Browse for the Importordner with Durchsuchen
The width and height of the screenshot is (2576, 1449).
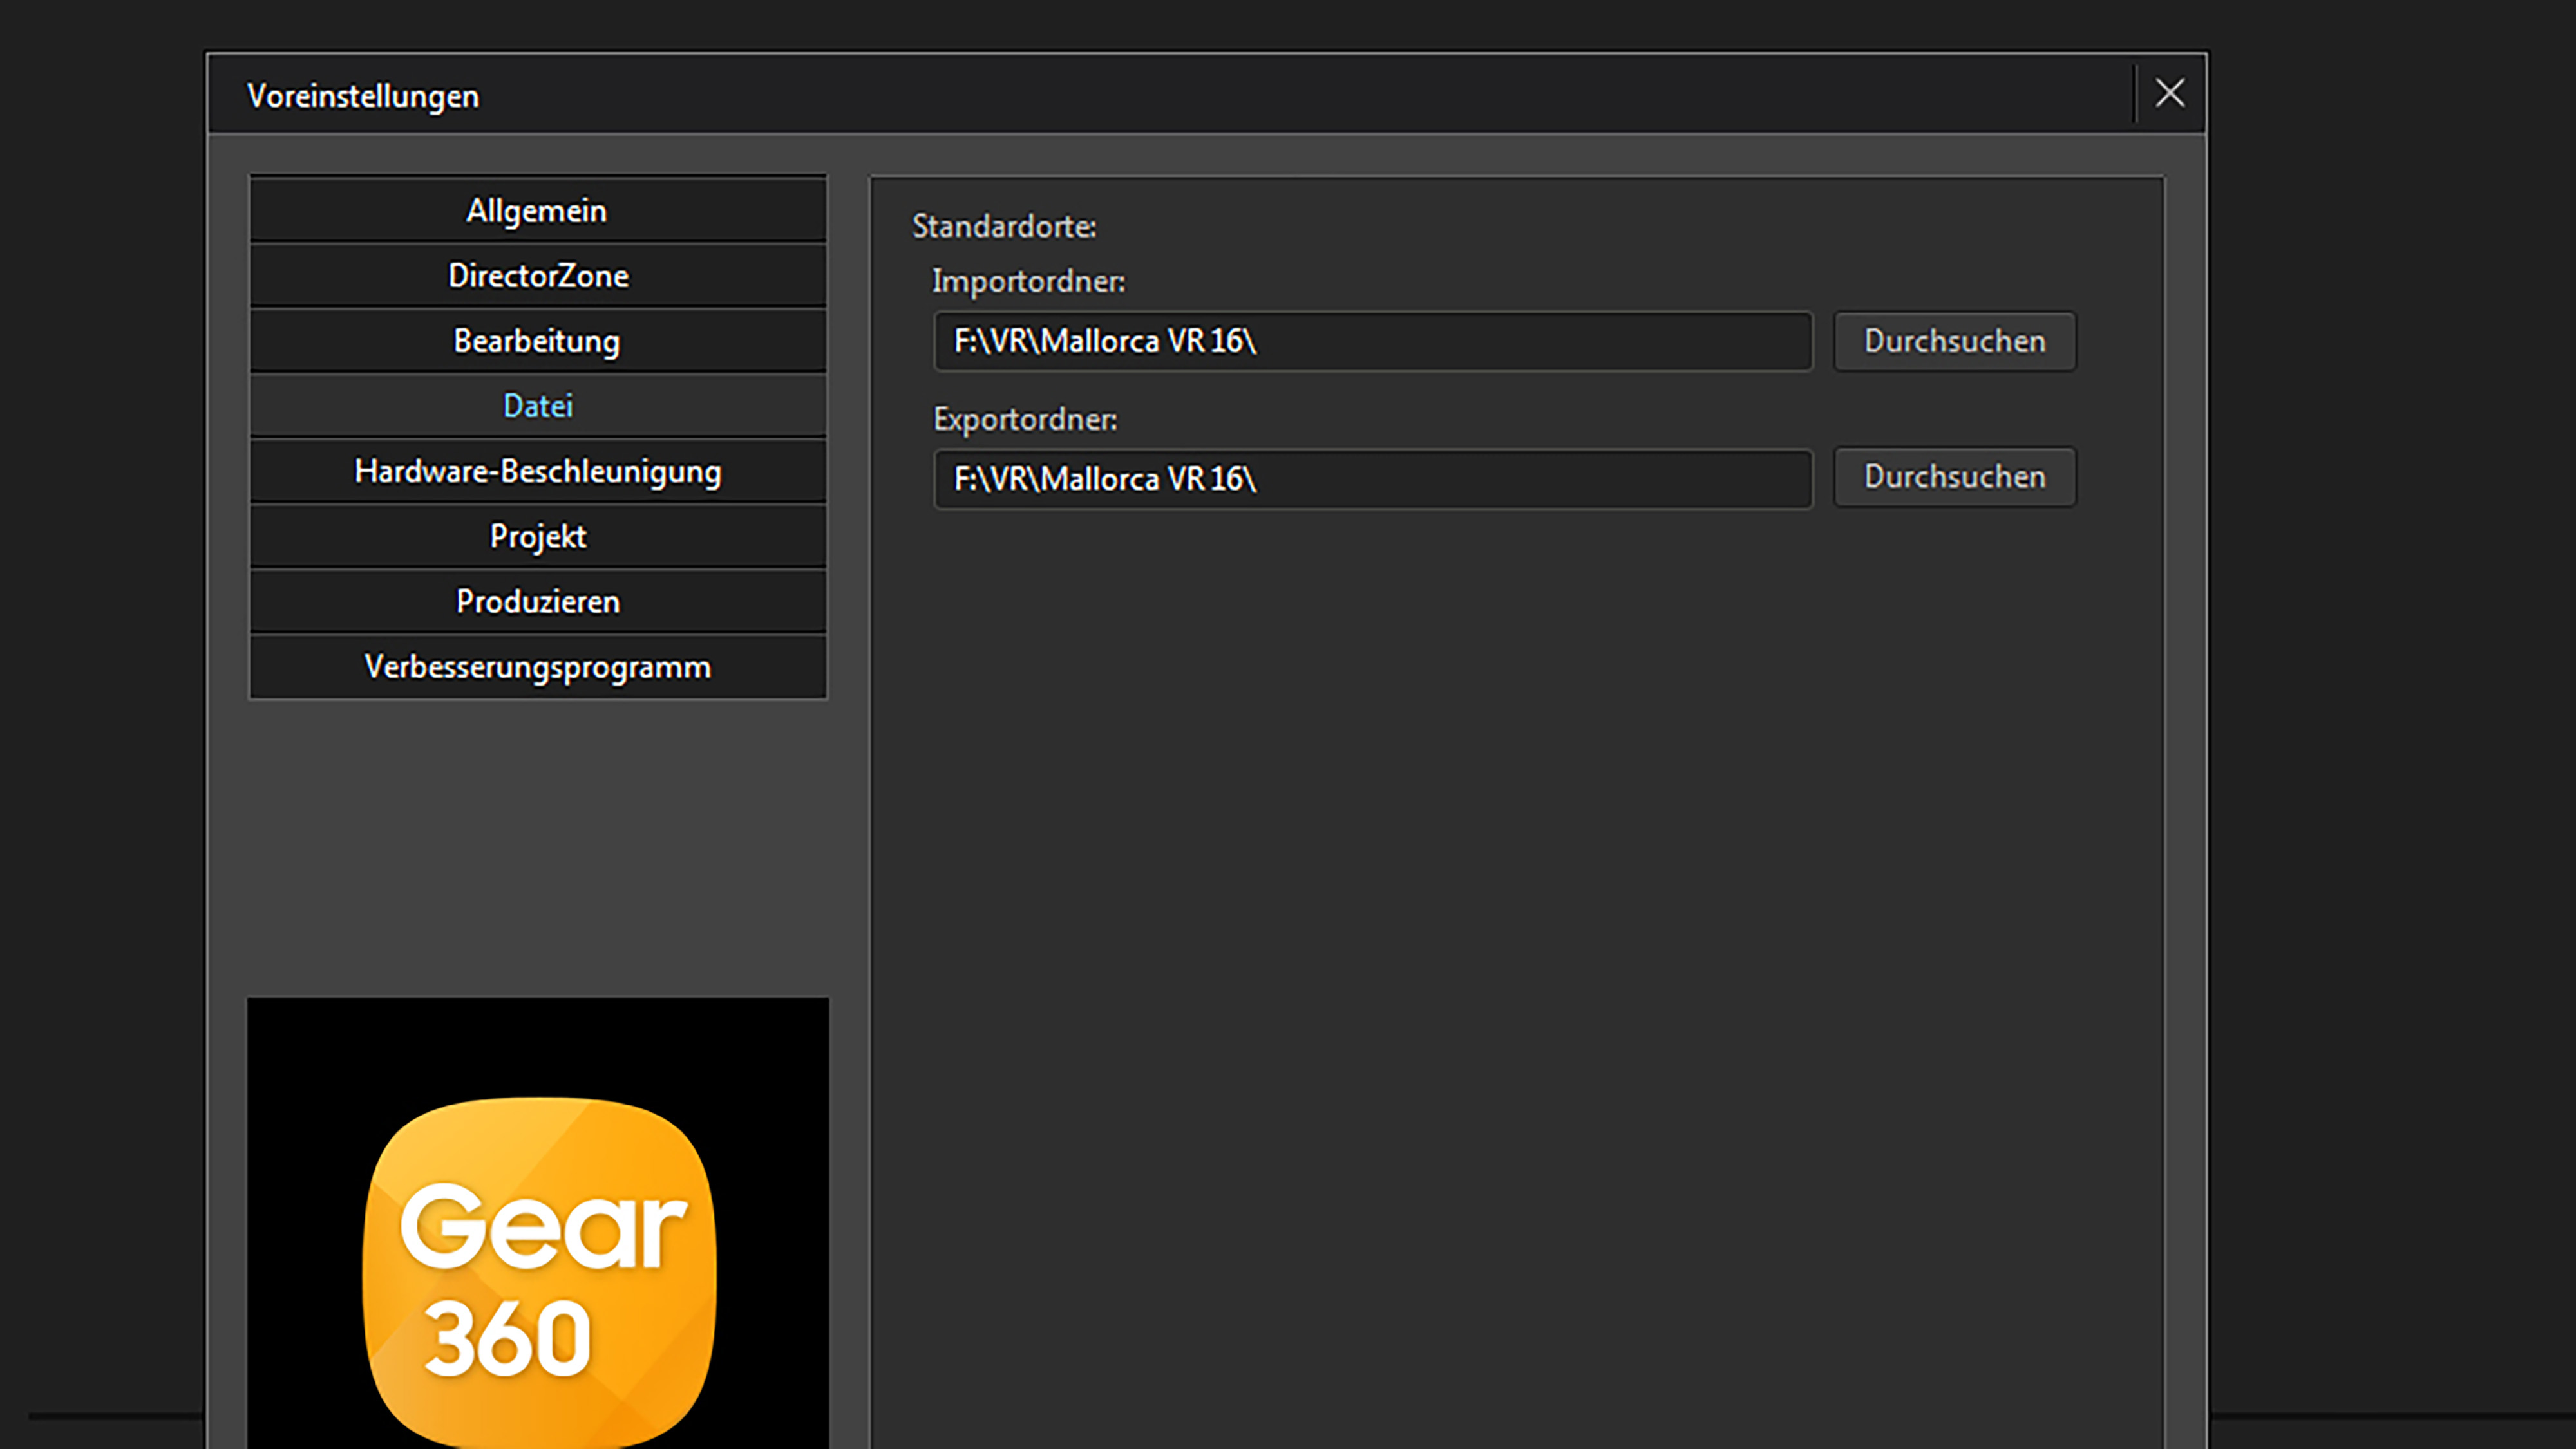pos(1954,341)
